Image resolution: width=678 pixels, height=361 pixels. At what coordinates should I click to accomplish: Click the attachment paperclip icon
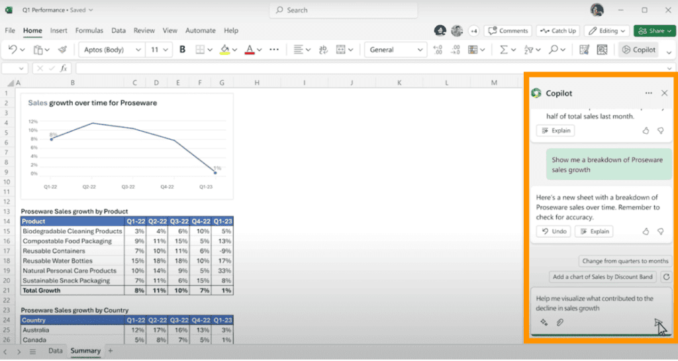[x=560, y=322]
